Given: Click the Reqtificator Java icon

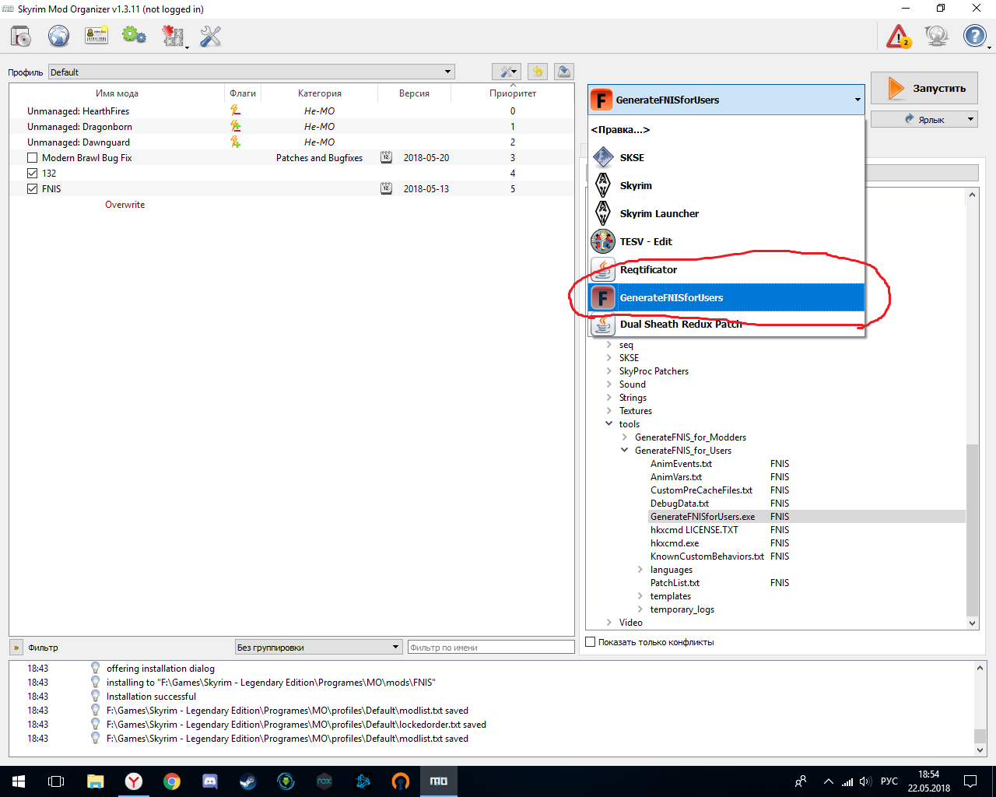Looking at the screenshot, I should tap(603, 269).
